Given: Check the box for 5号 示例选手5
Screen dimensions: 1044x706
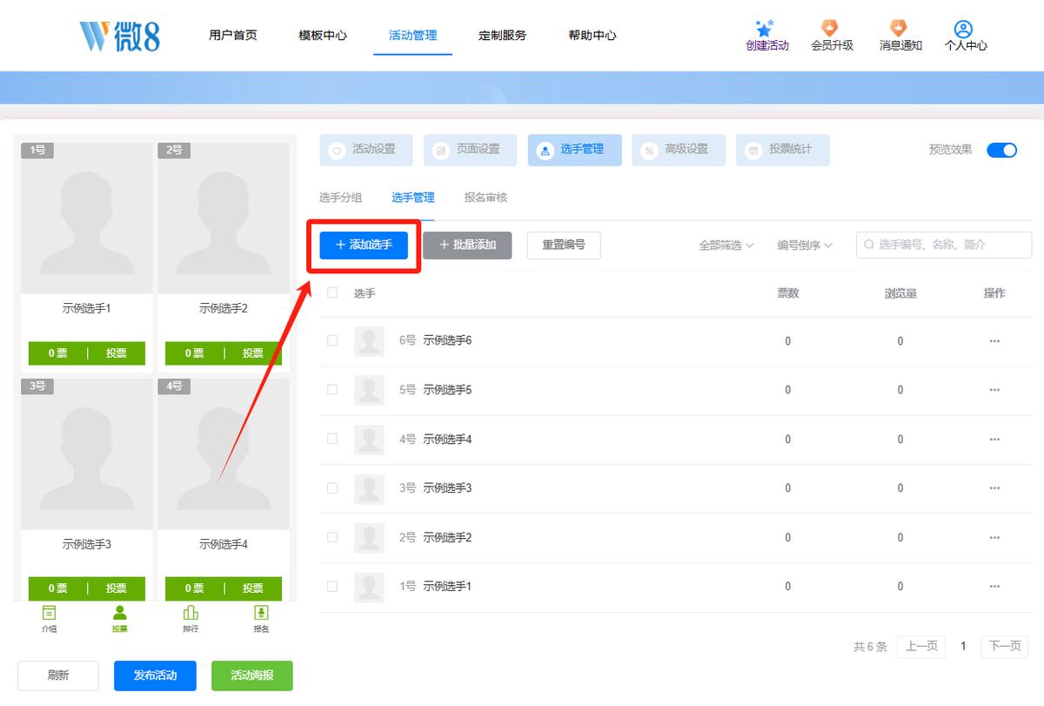Looking at the screenshot, I should (x=332, y=389).
